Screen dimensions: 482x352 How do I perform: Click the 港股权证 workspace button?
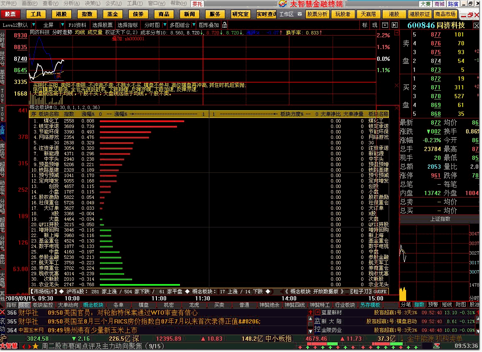pos(419,14)
